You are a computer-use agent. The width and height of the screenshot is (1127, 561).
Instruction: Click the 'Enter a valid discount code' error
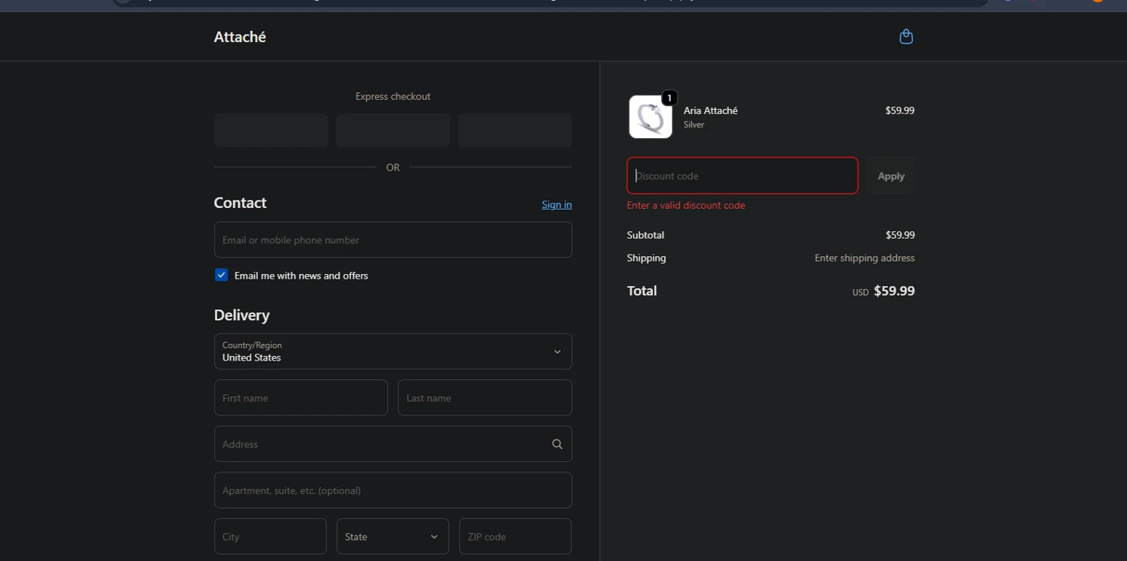click(x=686, y=205)
